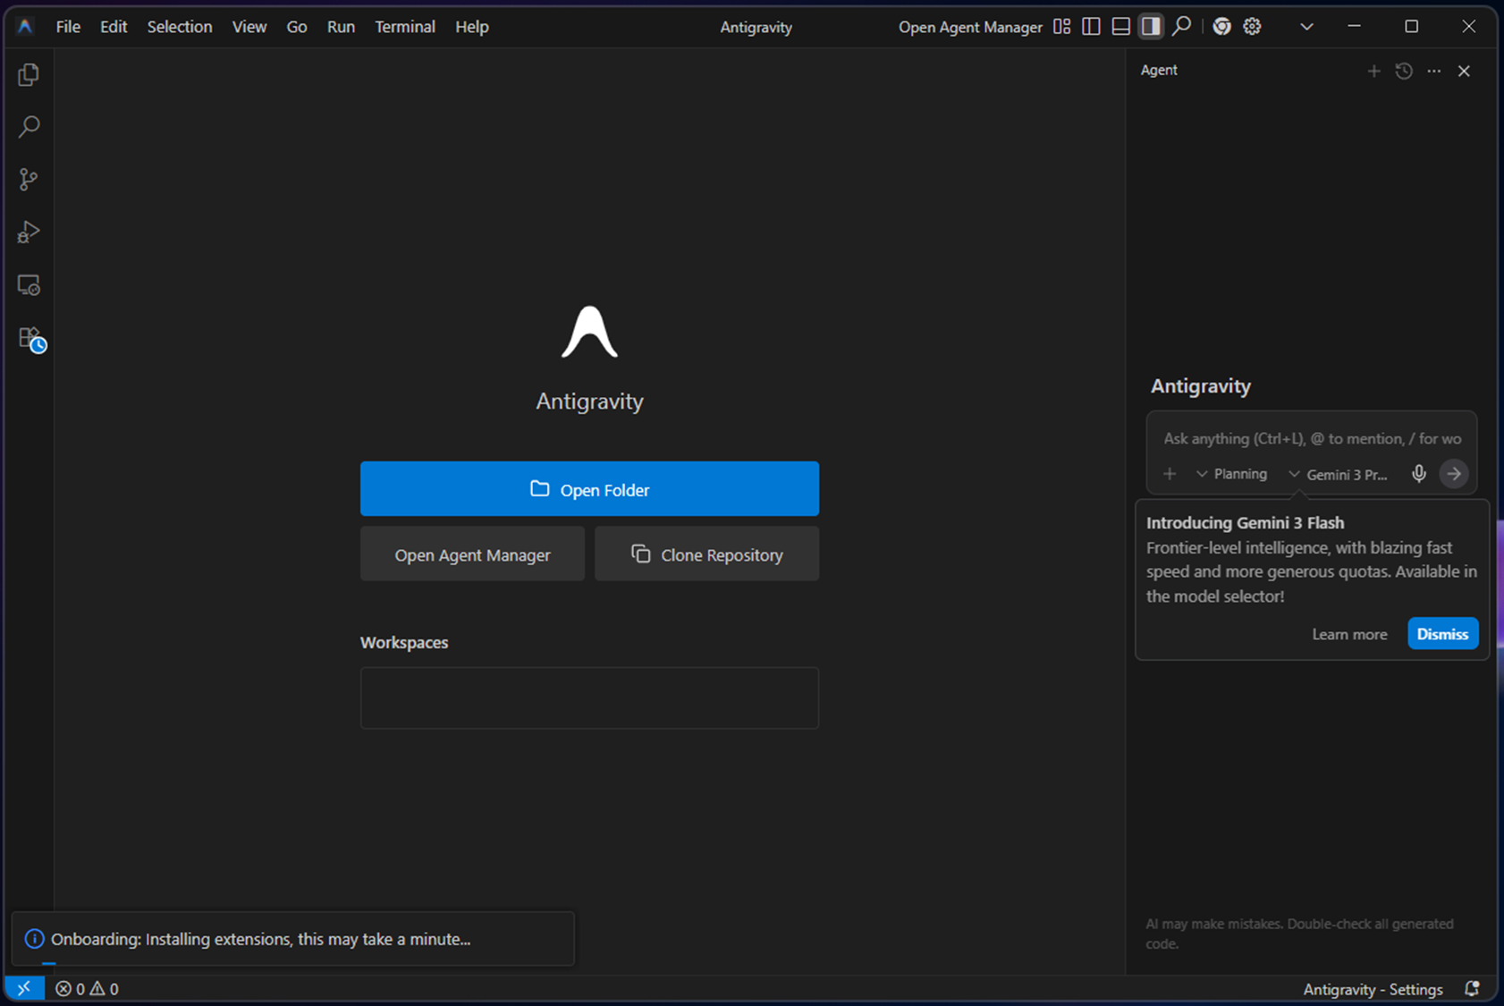The image size is (1504, 1006).
Task: Open the Selection menu
Action: coord(180,27)
